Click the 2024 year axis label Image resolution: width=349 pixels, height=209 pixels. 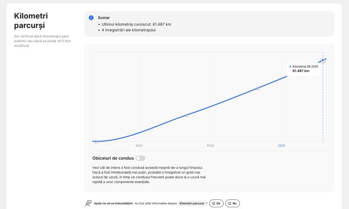click(210, 145)
